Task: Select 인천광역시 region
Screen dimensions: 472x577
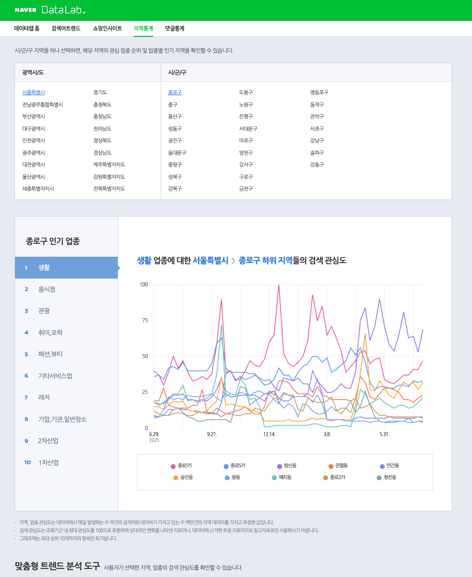Action: tap(34, 140)
